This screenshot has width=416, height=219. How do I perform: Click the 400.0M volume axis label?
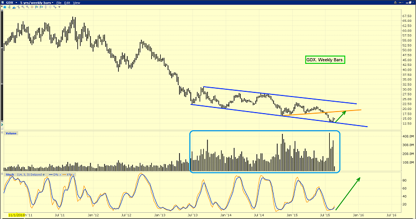coord(407,136)
